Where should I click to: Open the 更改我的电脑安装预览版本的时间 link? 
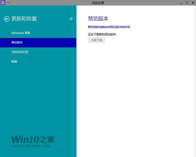tap(109, 27)
